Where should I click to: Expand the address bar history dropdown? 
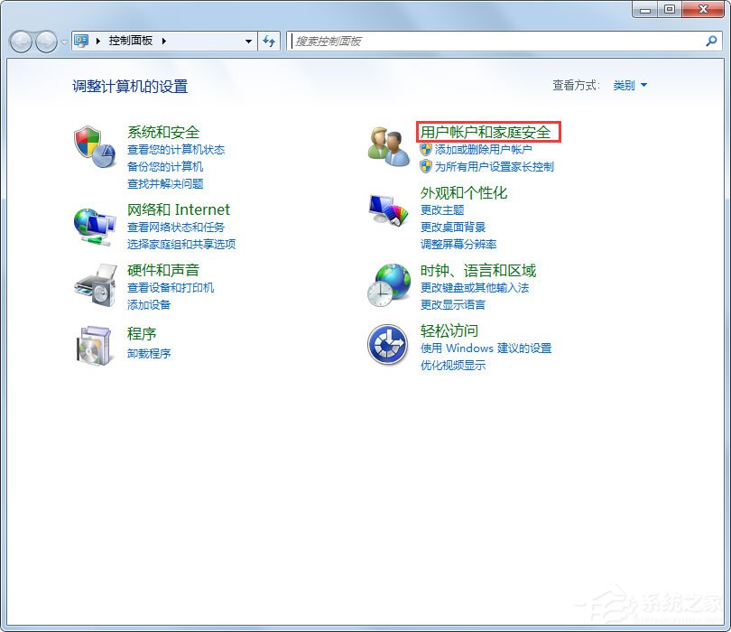(249, 41)
